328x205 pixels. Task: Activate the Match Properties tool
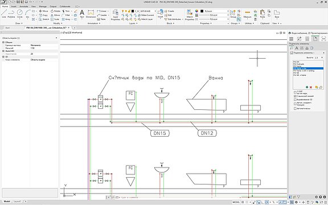(190, 15)
